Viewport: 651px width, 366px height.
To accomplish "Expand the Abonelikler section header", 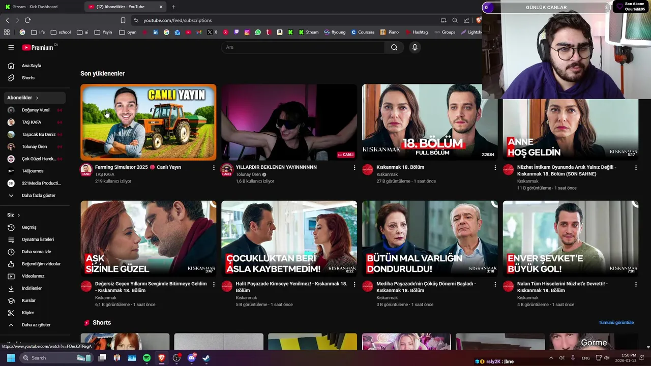I will click(x=35, y=98).
